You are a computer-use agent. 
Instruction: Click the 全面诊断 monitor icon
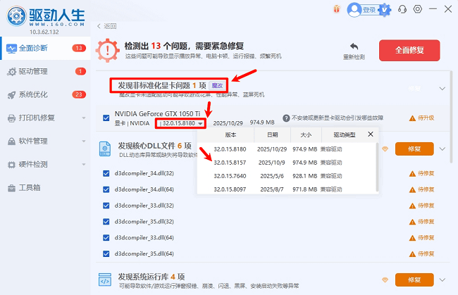tap(12, 49)
